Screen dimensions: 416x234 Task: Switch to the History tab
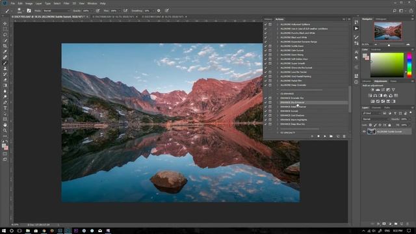click(x=268, y=19)
